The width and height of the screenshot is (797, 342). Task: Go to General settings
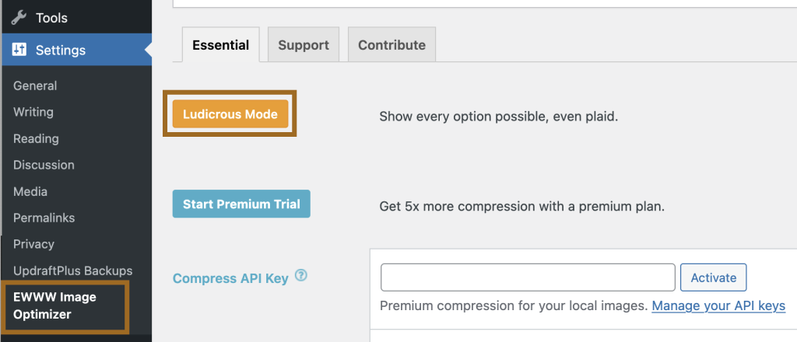[x=35, y=85]
